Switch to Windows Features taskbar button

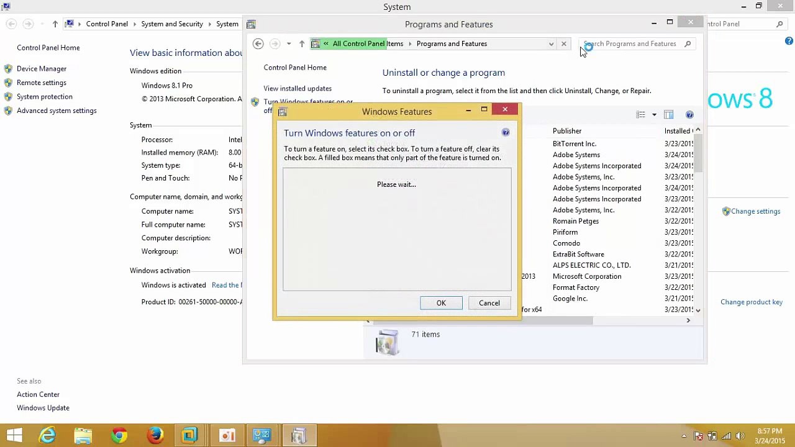coord(299,435)
